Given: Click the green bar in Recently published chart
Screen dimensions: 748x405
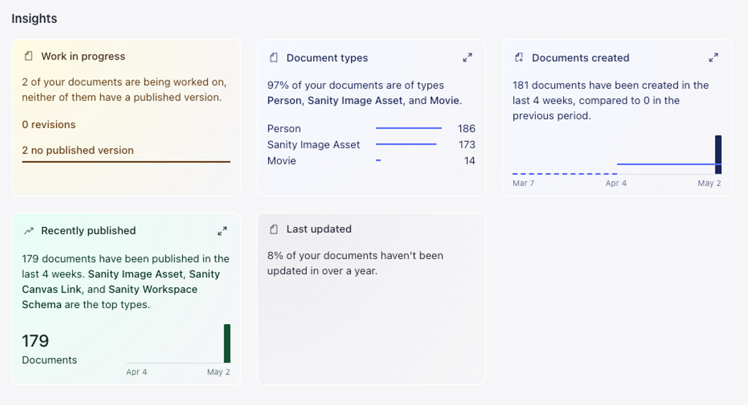Looking at the screenshot, I should coord(227,343).
